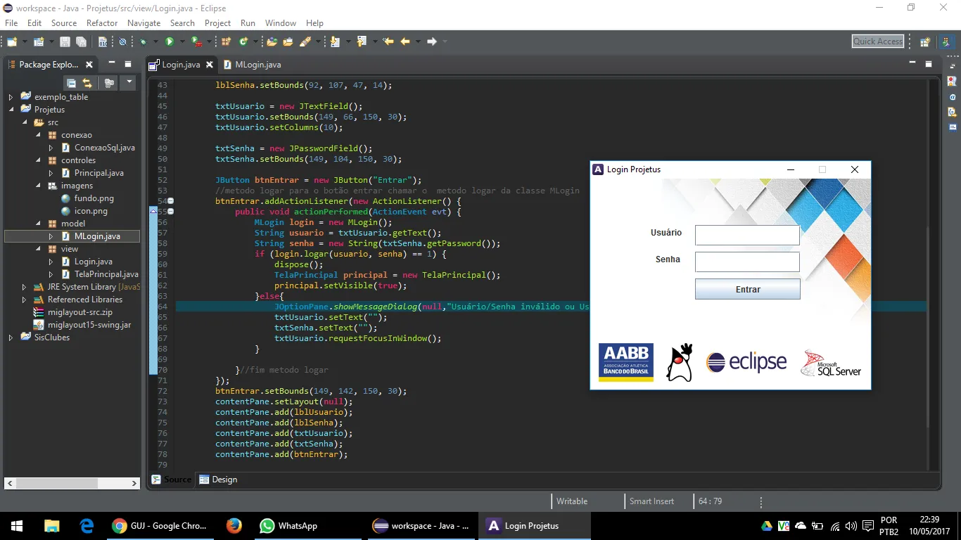Collapse the ActionListener fold marker on line 54
Viewport: 961px width, 540px height.
[x=170, y=201]
